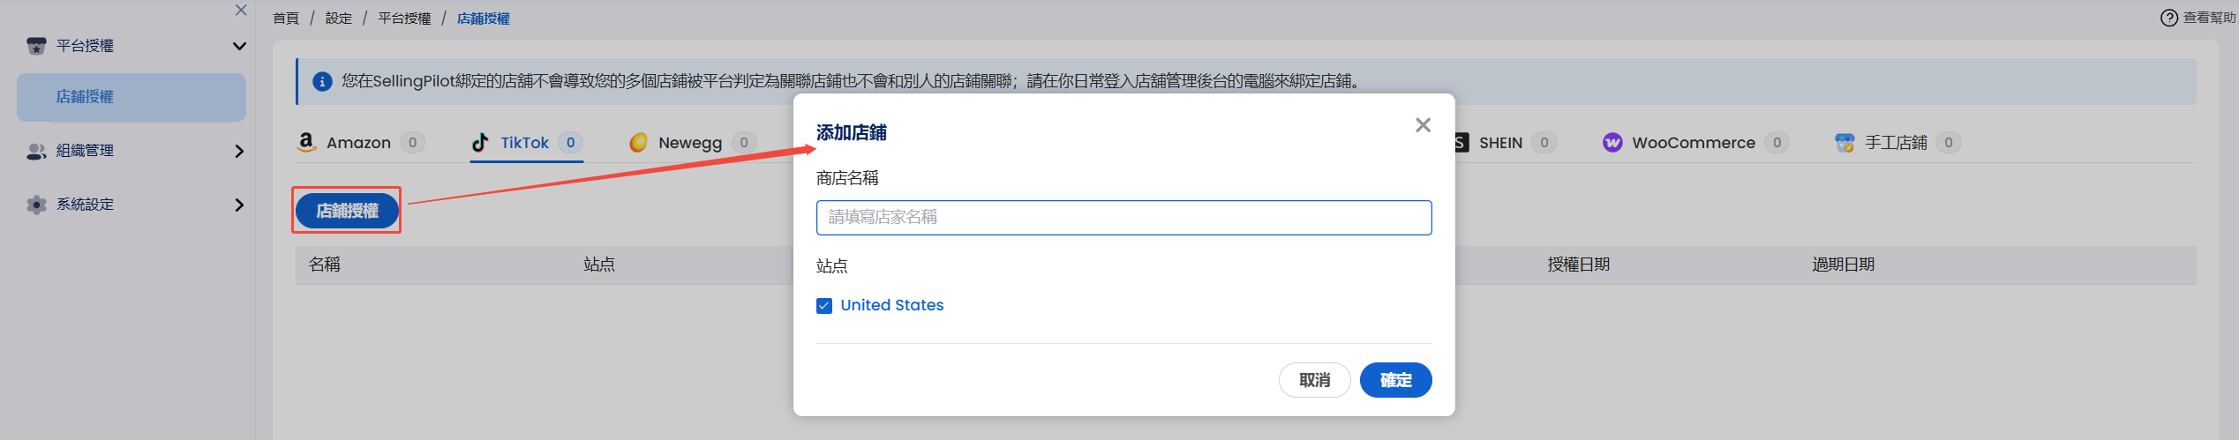Viewport: 2239px width, 440px height.
Task: Open the WooCommerce tab
Action: coord(1695,142)
